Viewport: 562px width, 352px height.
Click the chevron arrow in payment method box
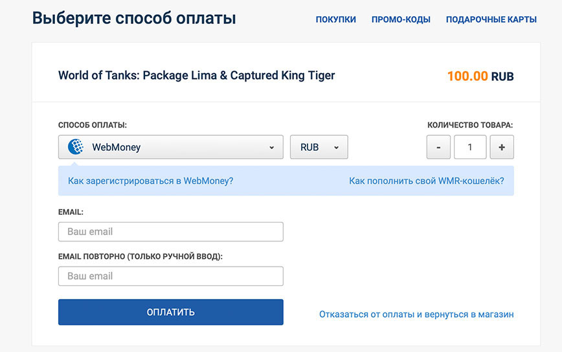click(272, 147)
